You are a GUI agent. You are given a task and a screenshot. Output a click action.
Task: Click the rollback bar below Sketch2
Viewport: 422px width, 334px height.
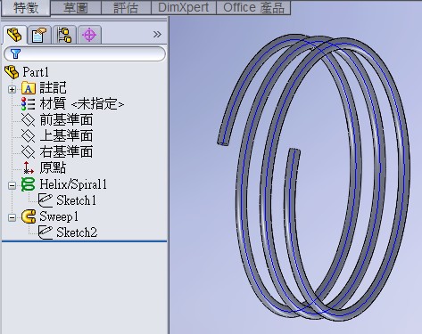(85, 241)
